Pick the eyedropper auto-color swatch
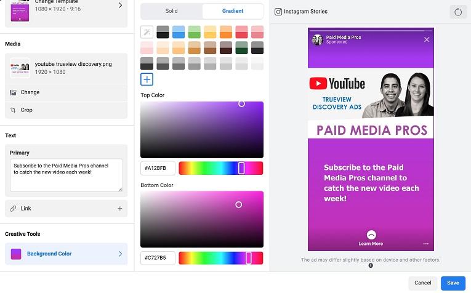Screen dimensions: 471x293 [x=147, y=32]
